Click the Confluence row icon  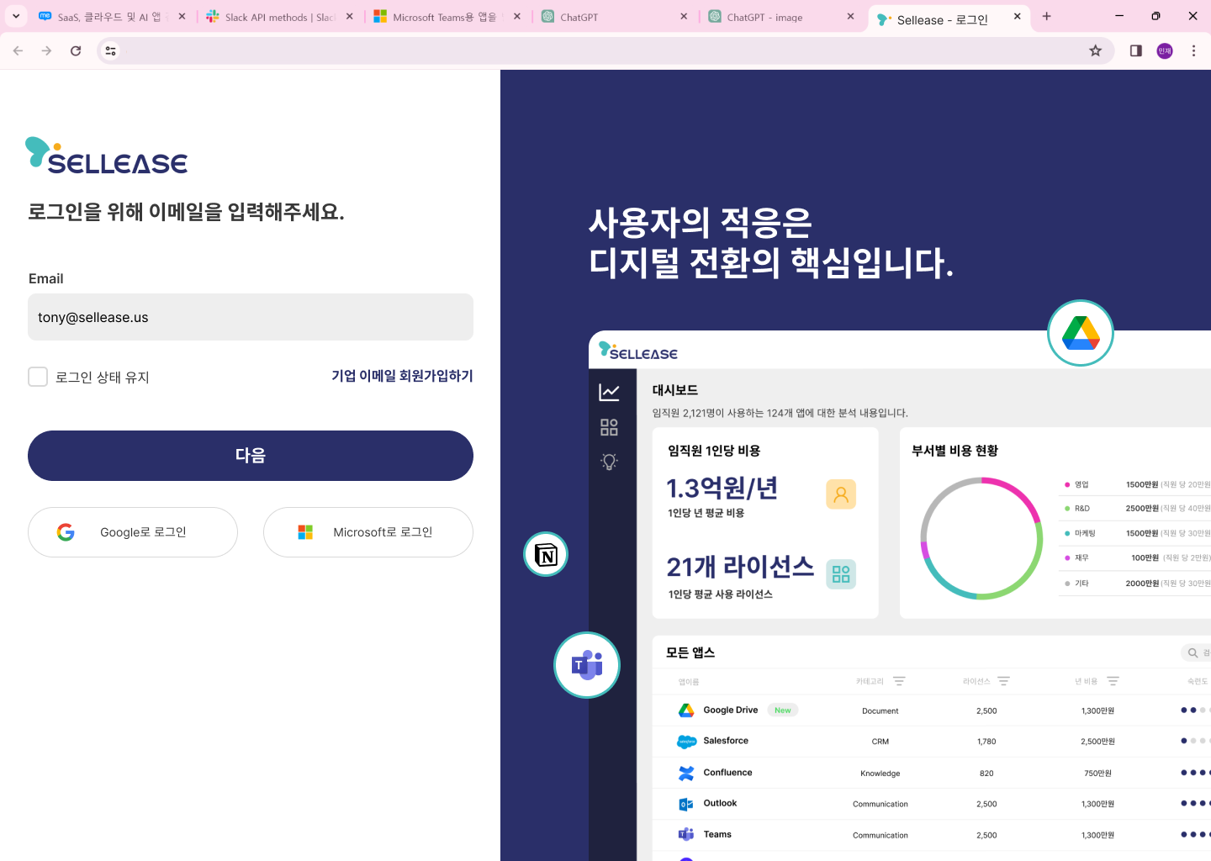click(x=686, y=773)
